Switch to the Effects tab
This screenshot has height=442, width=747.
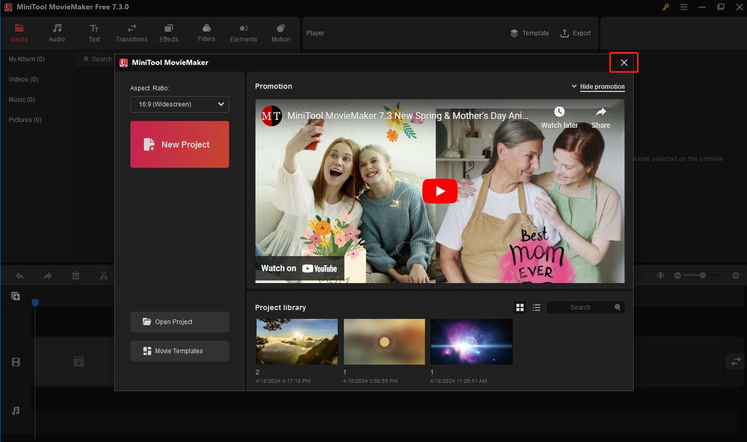pos(169,33)
